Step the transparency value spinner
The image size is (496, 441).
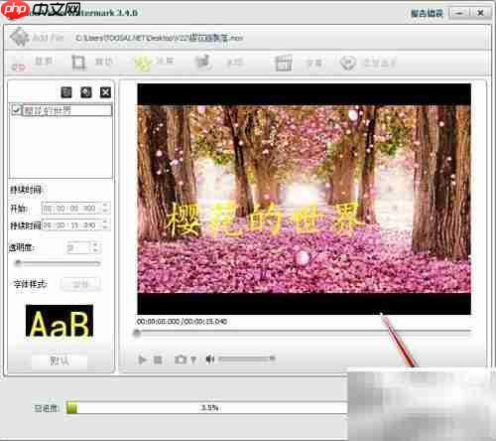(96, 247)
